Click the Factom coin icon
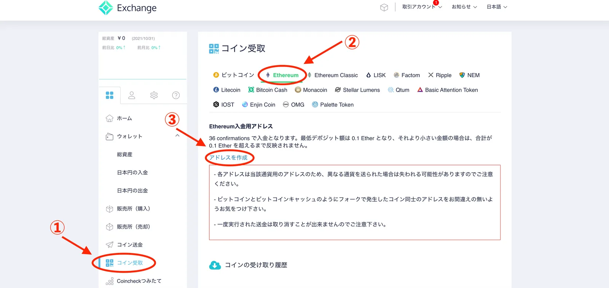609x288 pixels. (x=396, y=75)
